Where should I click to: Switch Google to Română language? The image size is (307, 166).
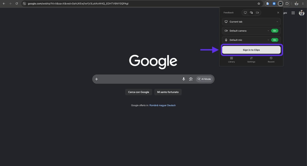point(154,105)
